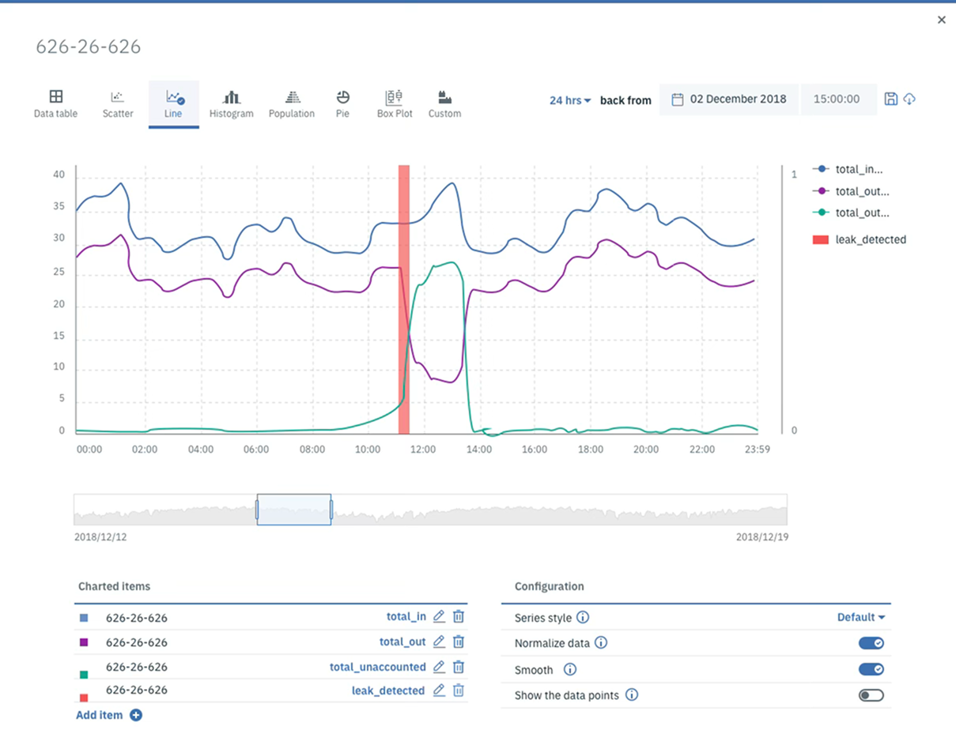Switch to Data table view

click(x=55, y=104)
